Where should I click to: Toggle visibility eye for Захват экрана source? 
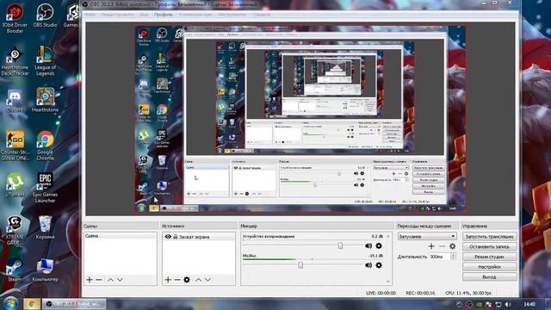[168, 237]
